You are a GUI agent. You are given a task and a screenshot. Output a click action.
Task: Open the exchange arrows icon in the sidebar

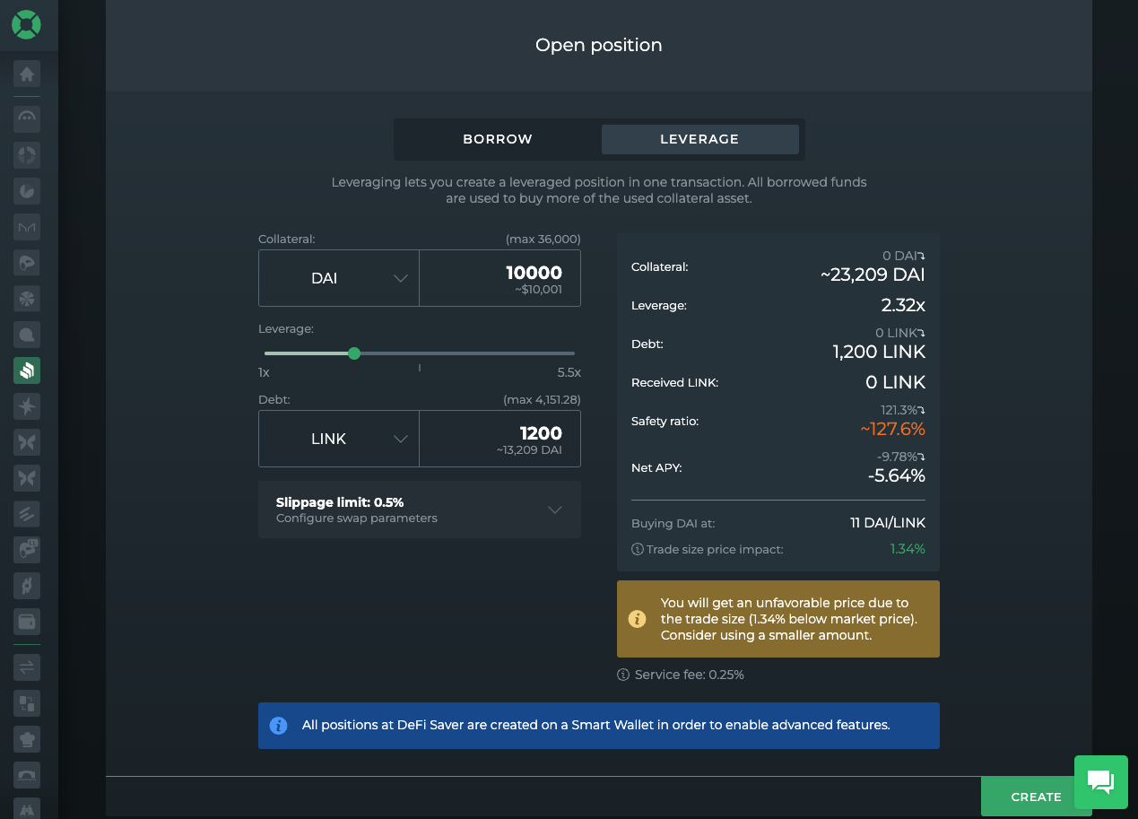(26, 667)
